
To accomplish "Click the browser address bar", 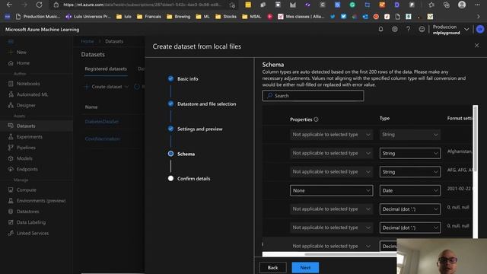I will point(142,5).
